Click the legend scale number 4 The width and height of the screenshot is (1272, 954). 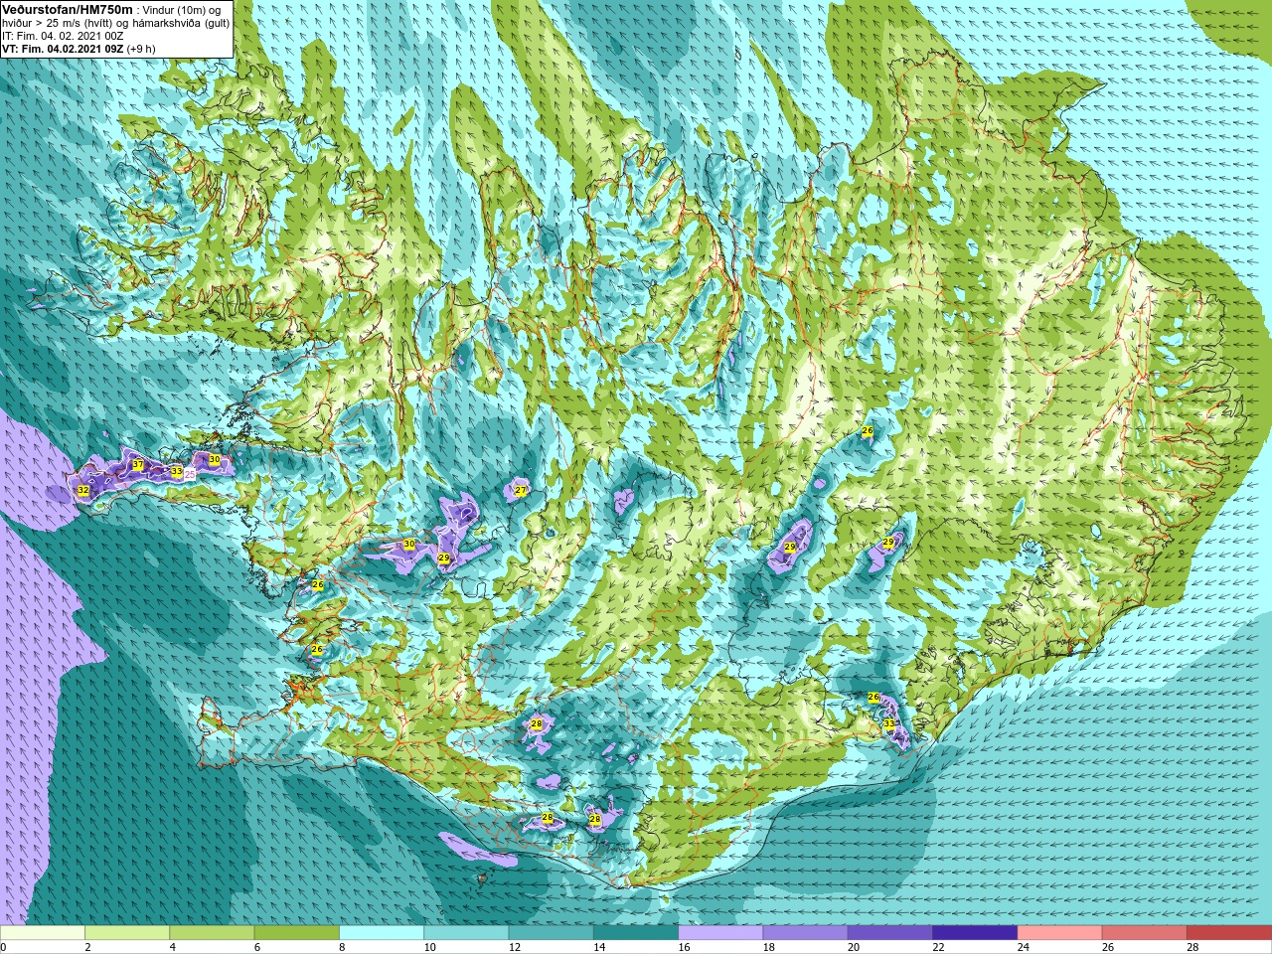click(173, 947)
